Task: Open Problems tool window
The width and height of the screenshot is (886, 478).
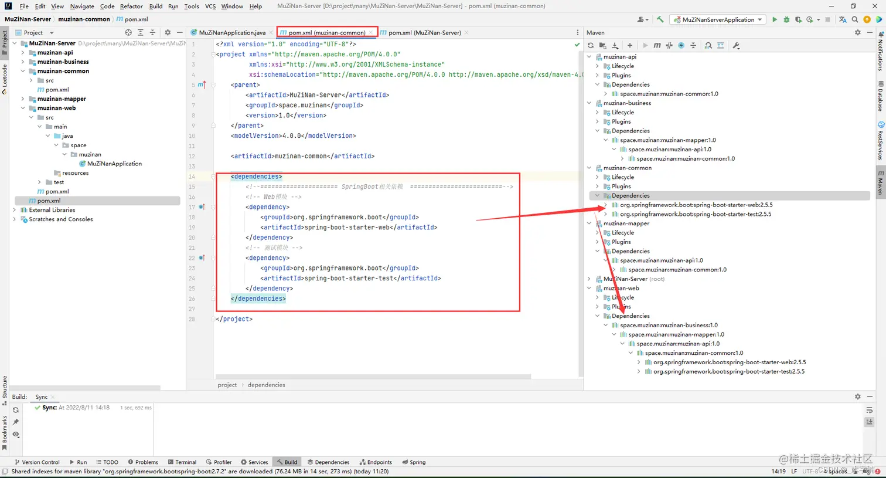Action: (143, 462)
